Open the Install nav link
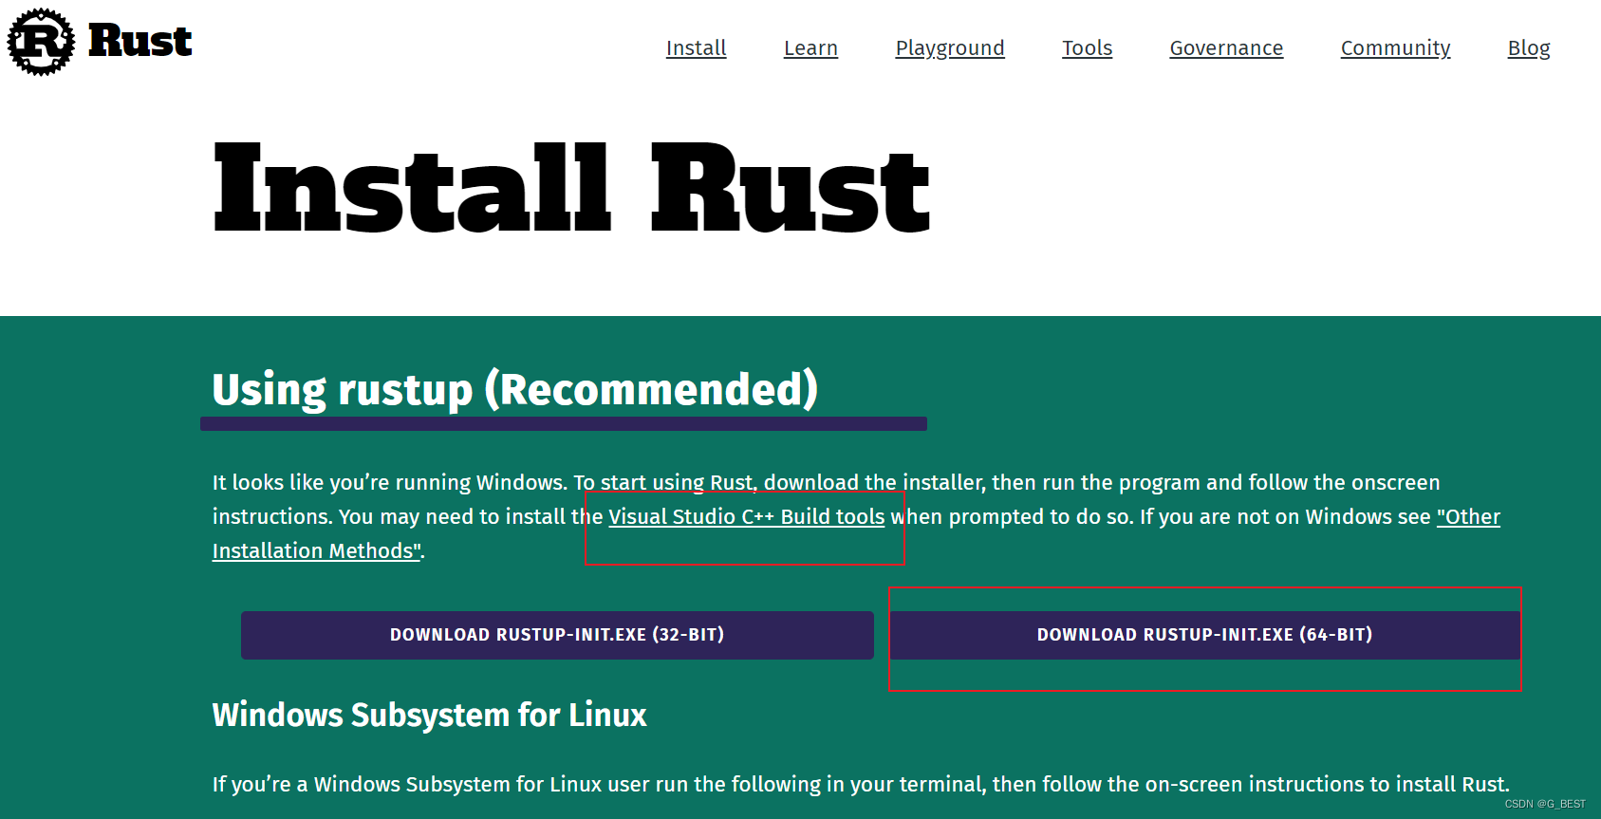Screen dimensions: 1601x819 696,47
